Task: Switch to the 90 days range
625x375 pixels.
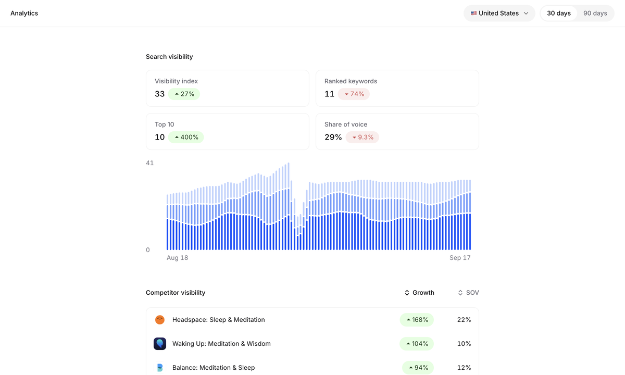Action: pos(595,14)
